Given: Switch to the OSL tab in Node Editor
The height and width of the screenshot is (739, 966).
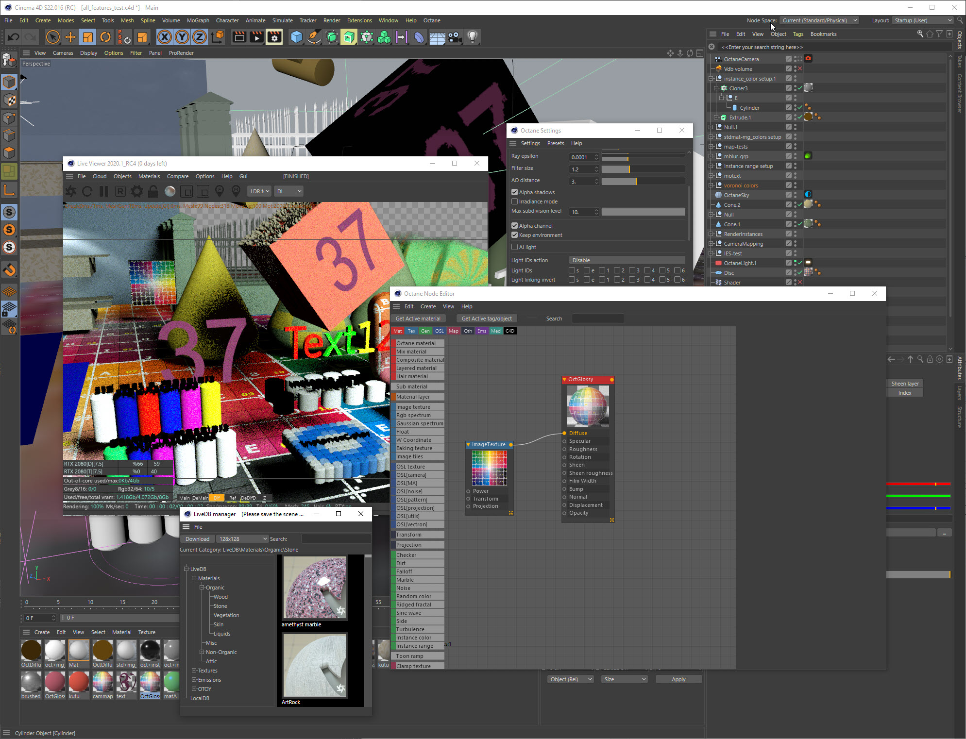Looking at the screenshot, I should pos(439,331).
